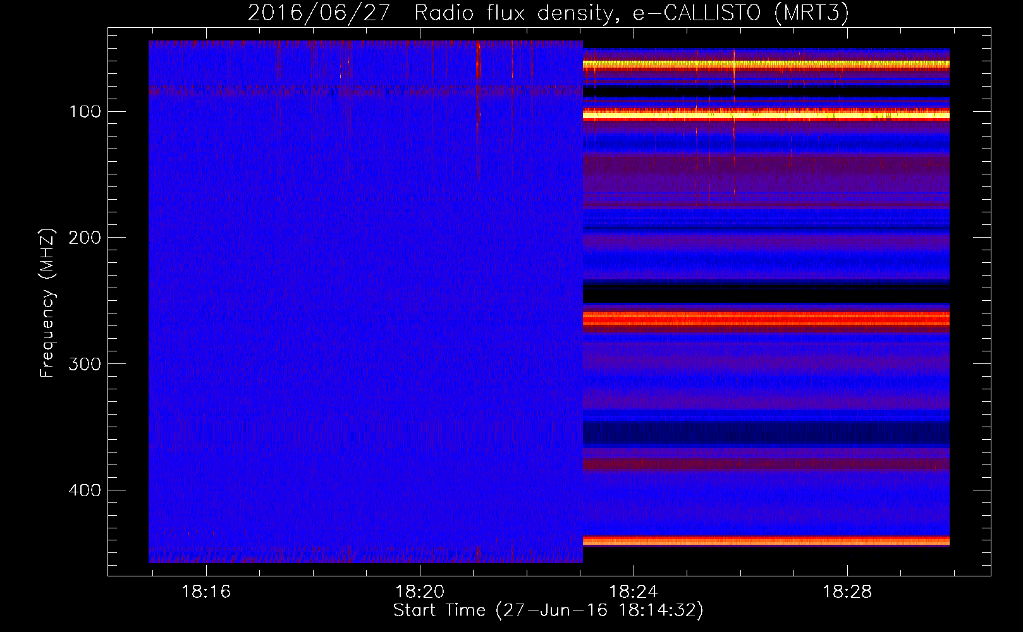Click the 18:28 time tick label
Screen dimensions: 1023x632
click(847, 592)
